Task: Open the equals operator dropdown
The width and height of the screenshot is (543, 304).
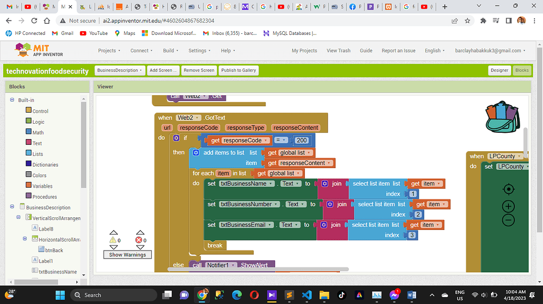Action: click(284, 141)
